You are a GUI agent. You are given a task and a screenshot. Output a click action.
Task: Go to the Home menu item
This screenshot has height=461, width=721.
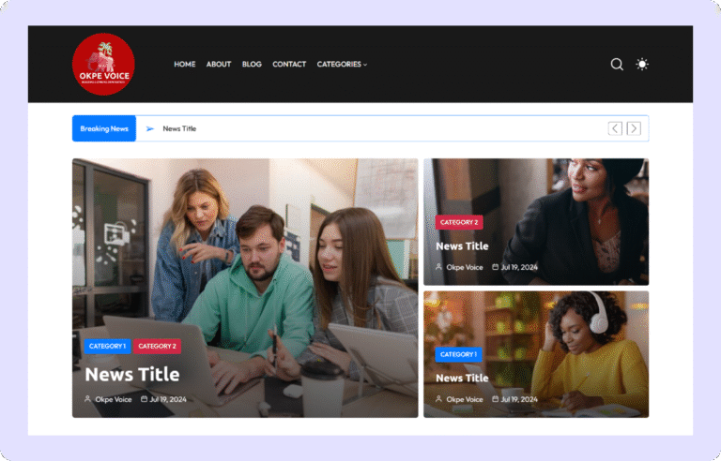point(185,65)
